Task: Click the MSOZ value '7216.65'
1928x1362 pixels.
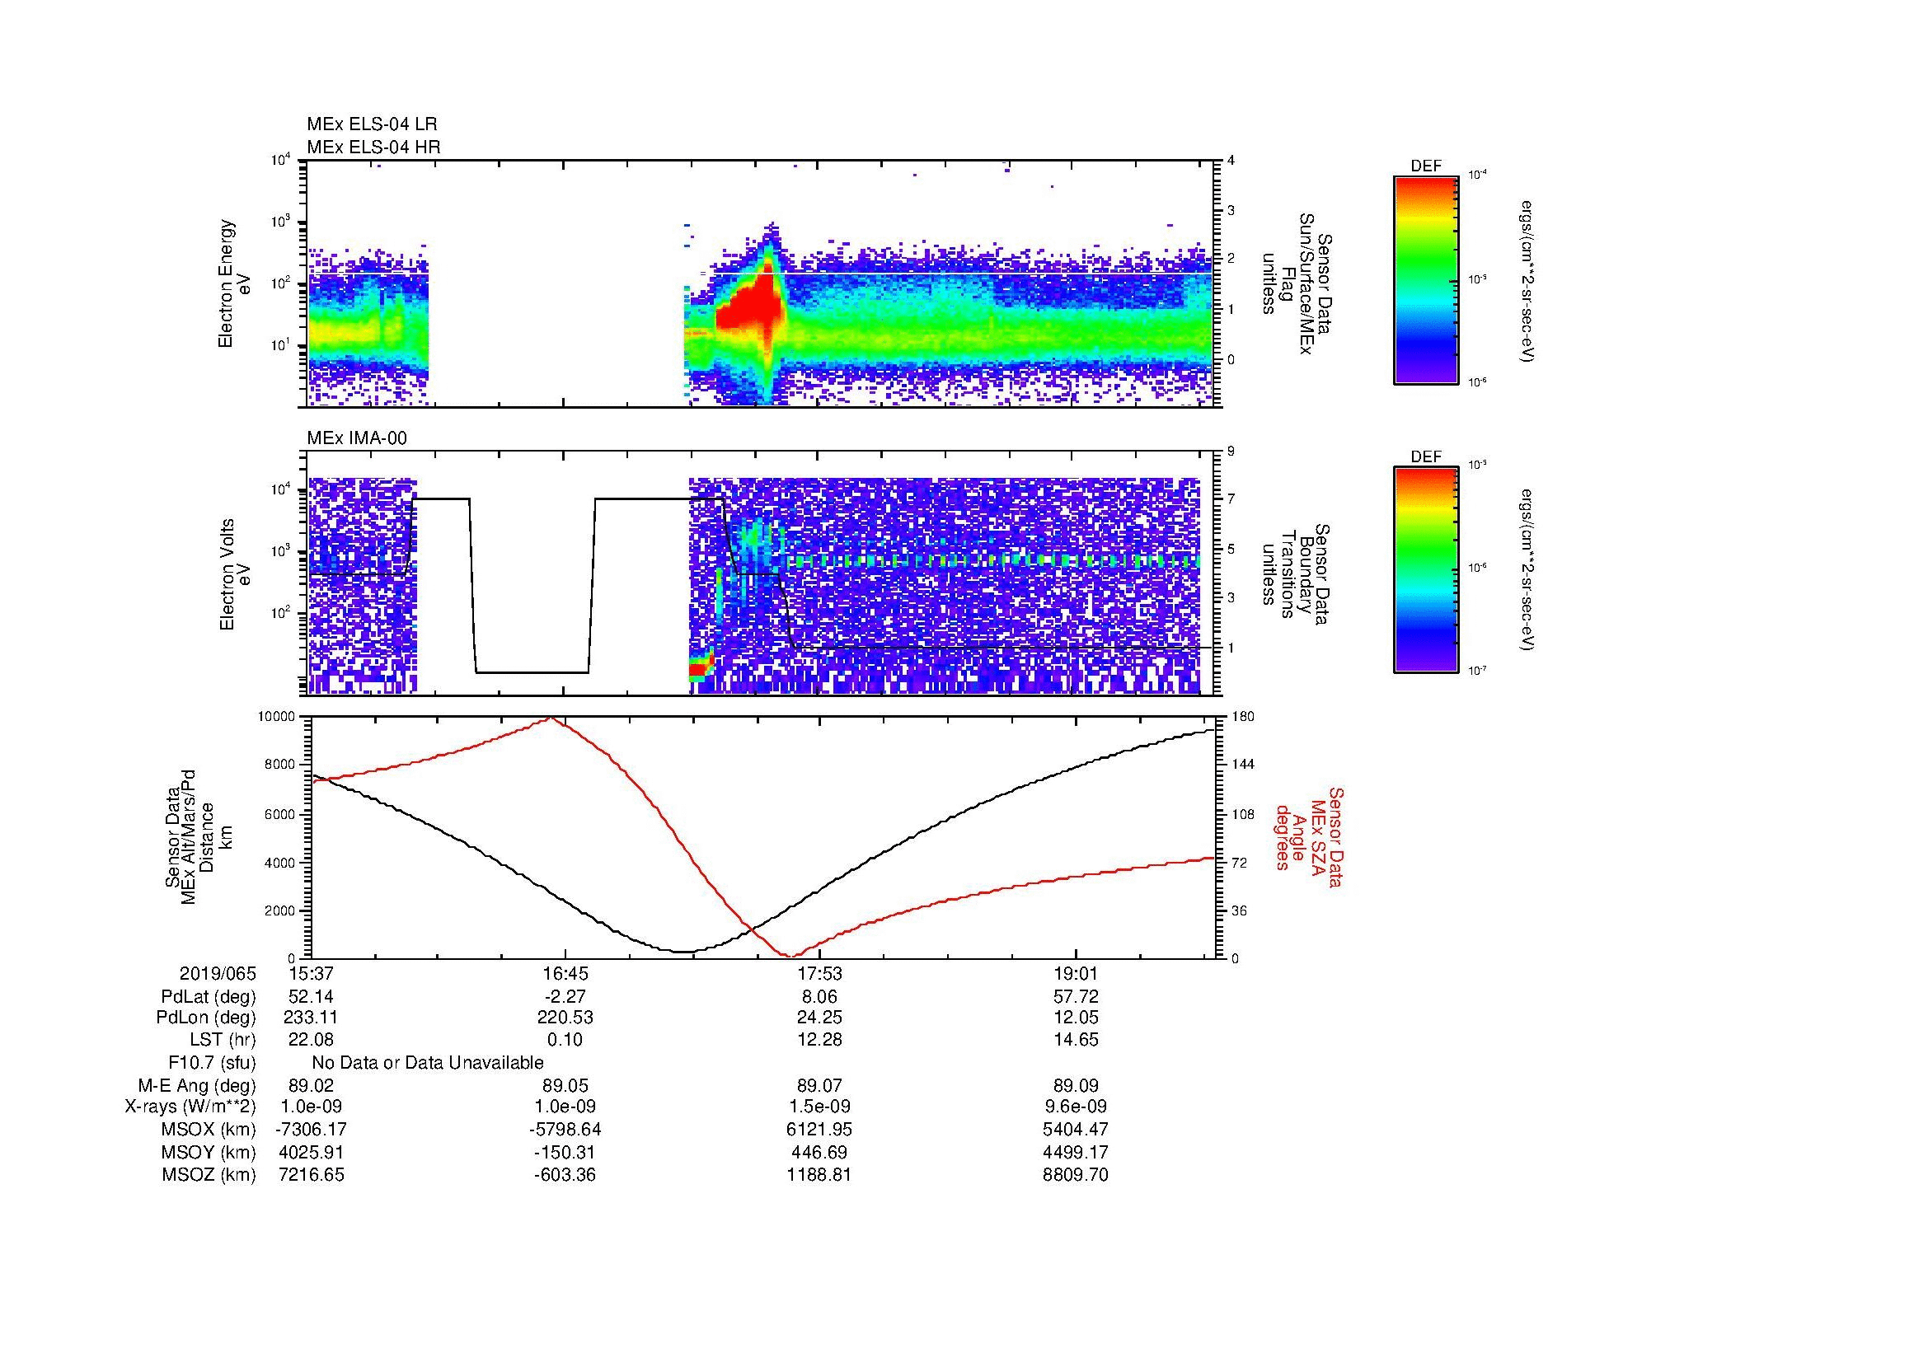Action: pos(312,1175)
